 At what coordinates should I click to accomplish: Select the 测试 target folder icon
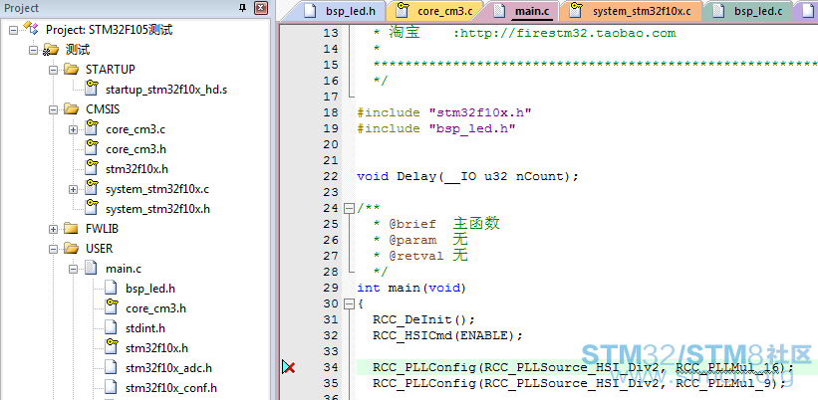51,50
